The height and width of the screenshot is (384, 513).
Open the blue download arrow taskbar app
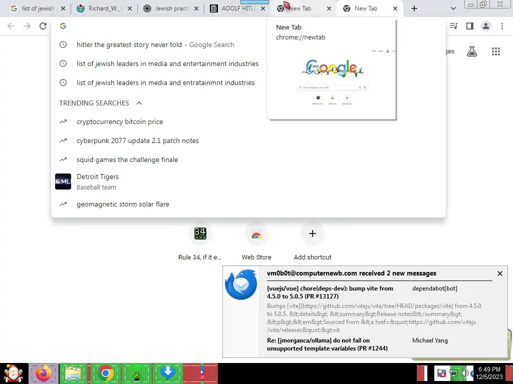[x=168, y=373]
